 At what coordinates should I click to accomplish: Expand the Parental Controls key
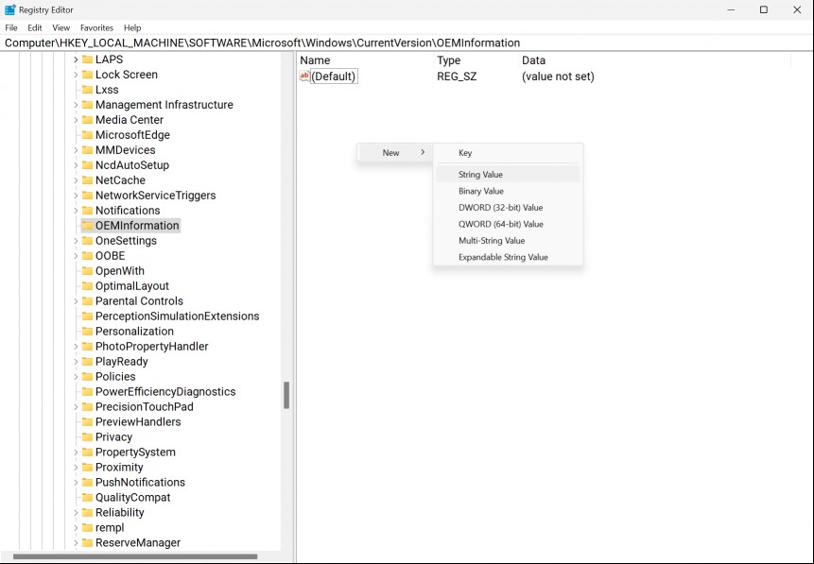pos(76,301)
